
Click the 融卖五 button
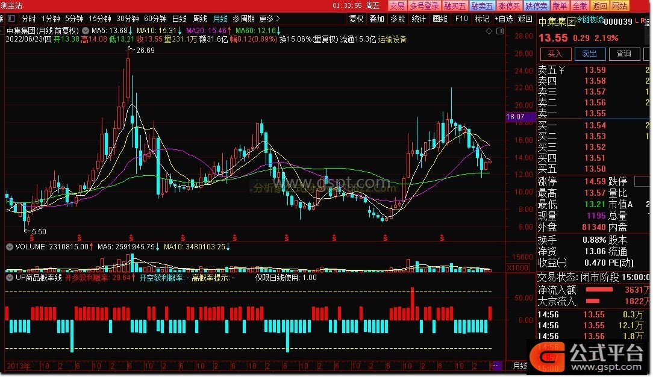[x=482, y=6]
